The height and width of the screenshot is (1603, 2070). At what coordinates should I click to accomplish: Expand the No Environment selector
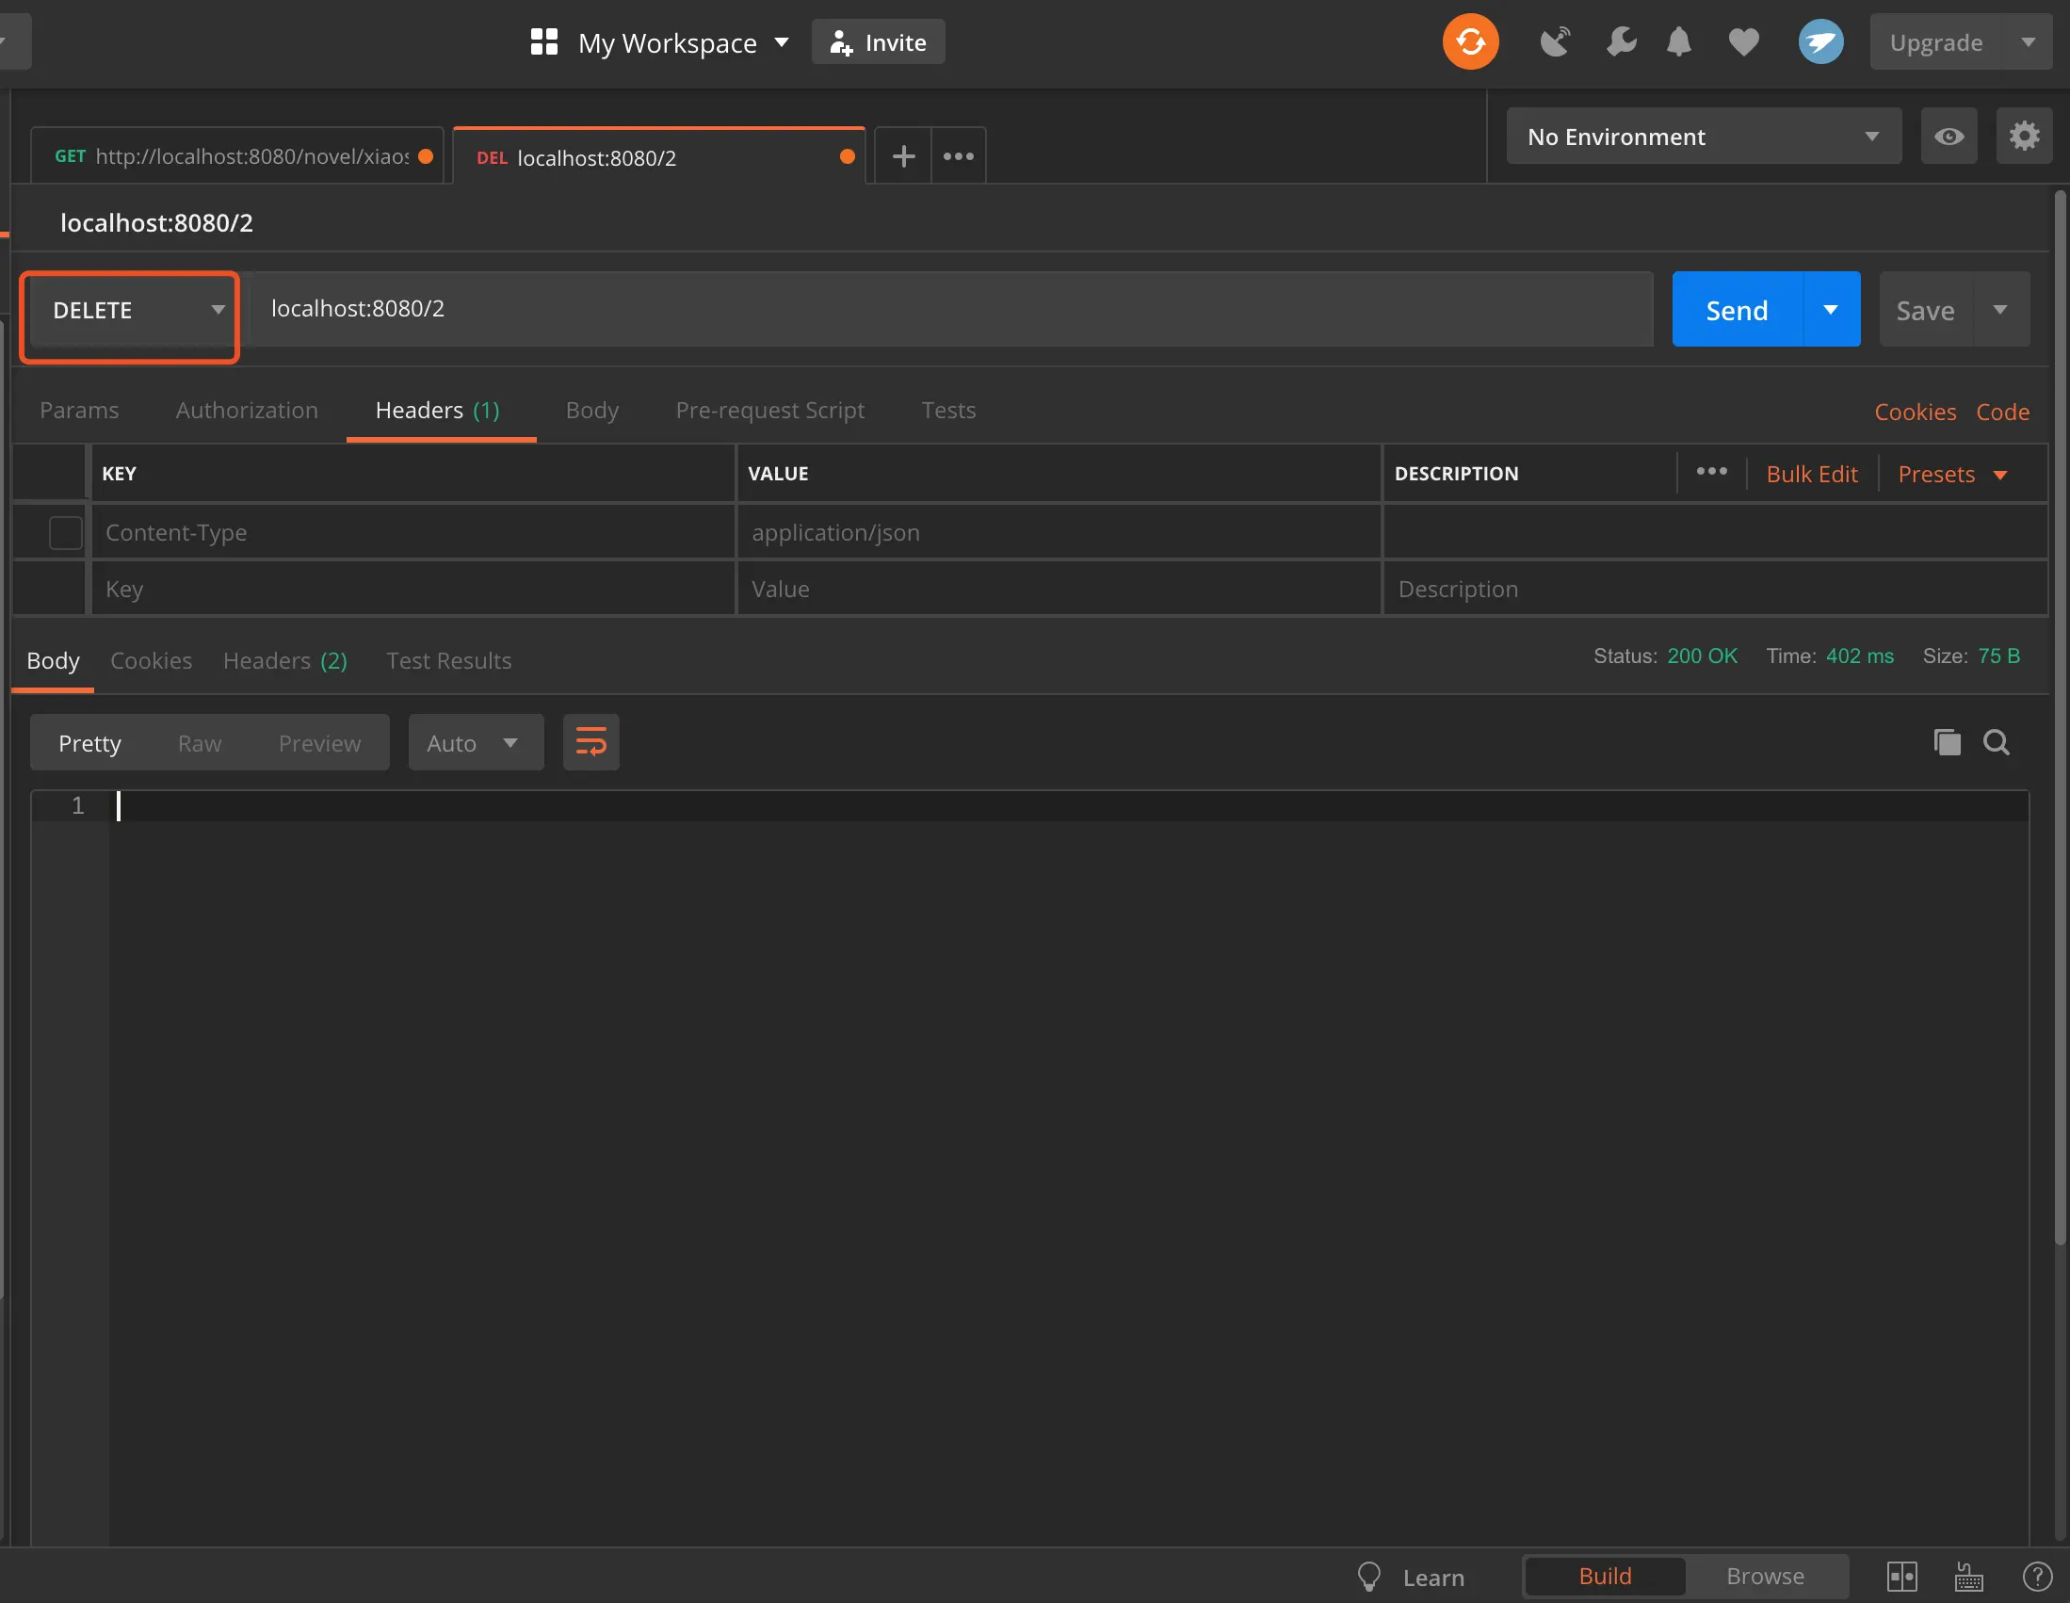pyautogui.click(x=1704, y=137)
